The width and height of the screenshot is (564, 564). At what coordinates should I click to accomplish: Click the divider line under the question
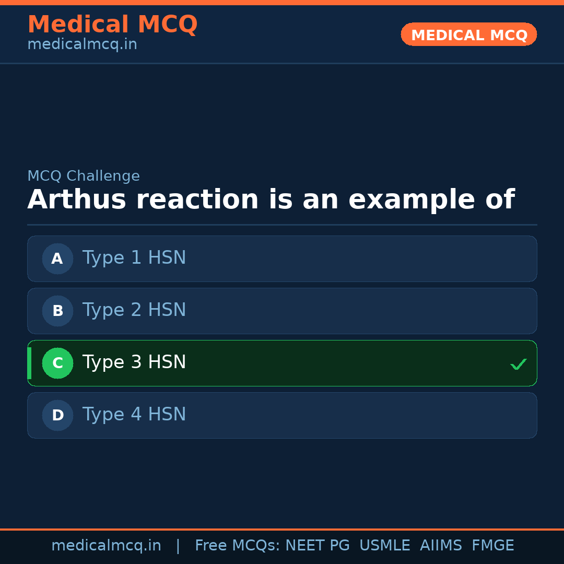(x=282, y=225)
